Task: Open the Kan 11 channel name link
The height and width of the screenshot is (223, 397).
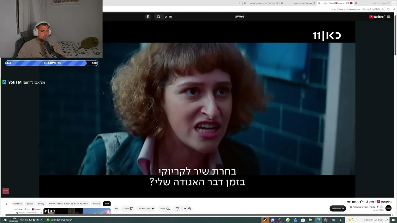Action: click(x=368, y=207)
